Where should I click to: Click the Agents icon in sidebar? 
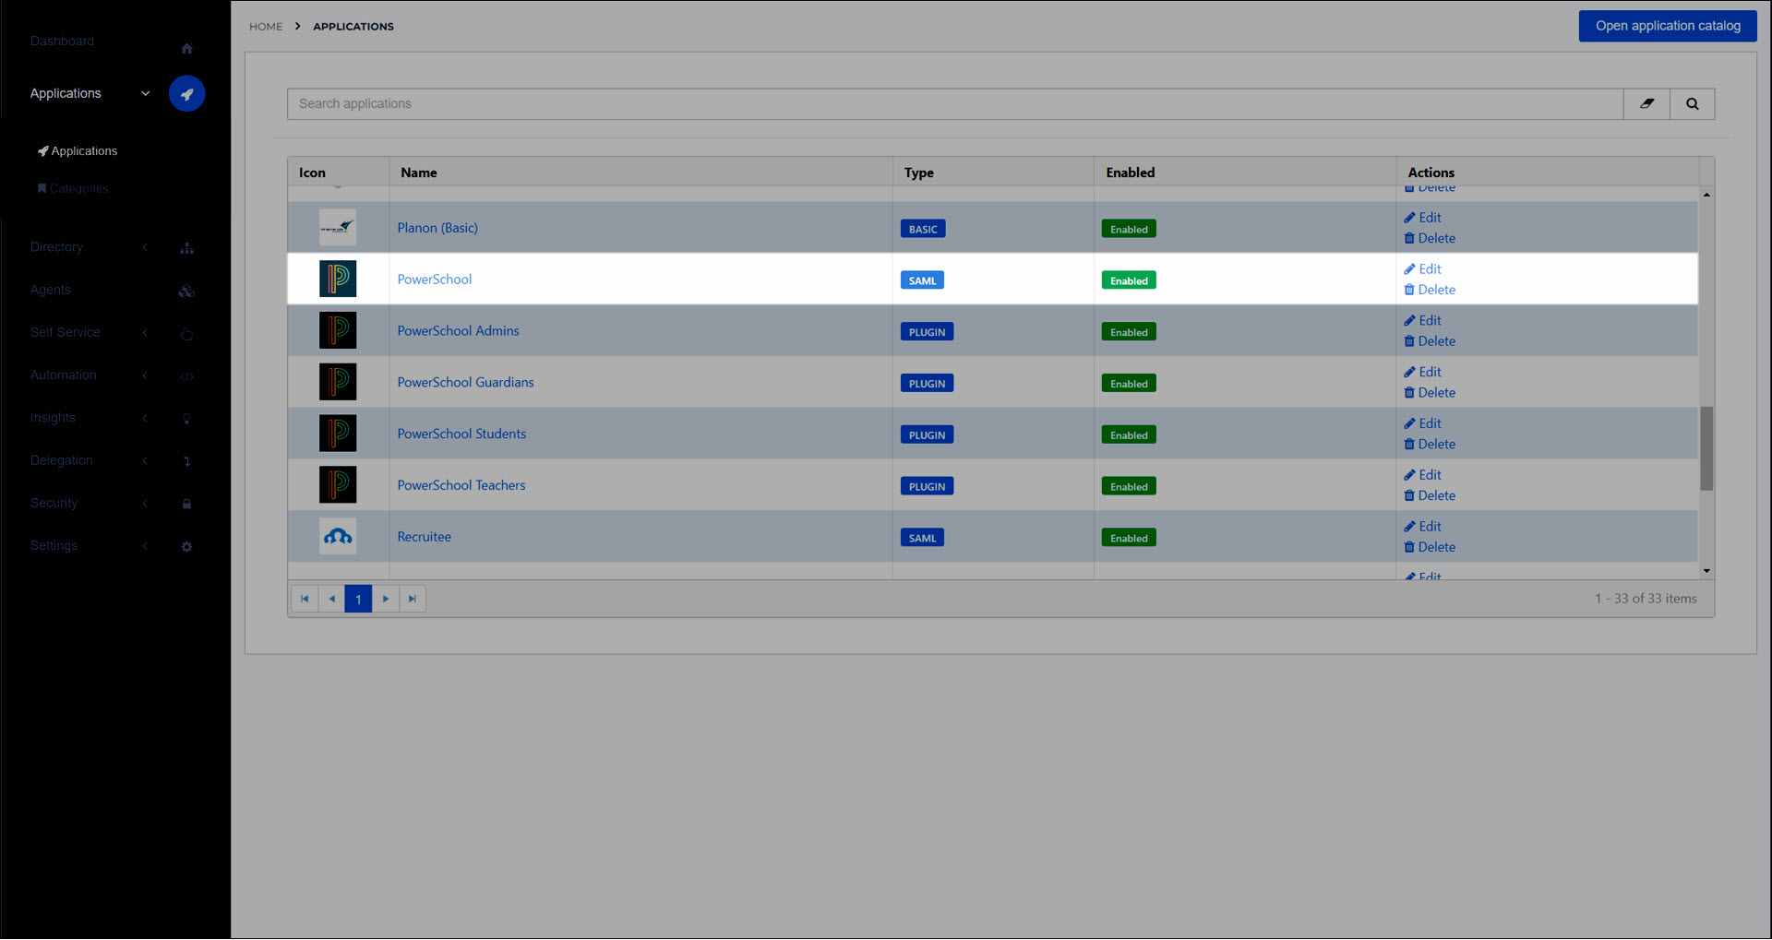tap(186, 291)
